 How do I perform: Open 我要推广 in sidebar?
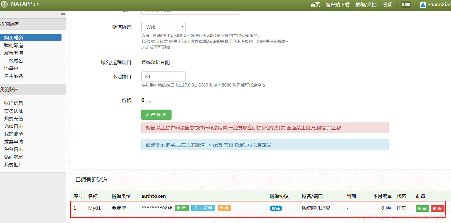pyautogui.click(x=14, y=165)
